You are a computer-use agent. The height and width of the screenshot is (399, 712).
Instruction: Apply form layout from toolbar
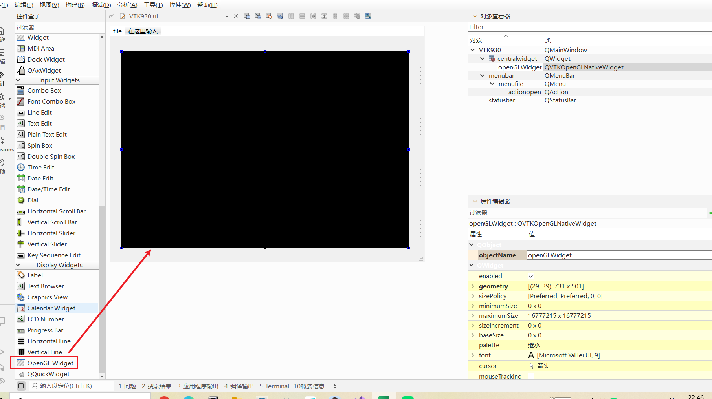coord(335,16)
